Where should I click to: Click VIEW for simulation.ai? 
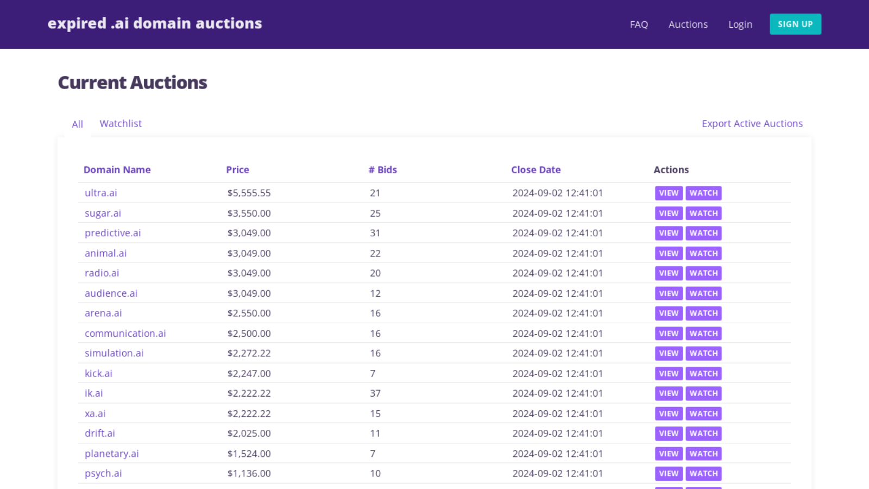(x=669, y=353)
